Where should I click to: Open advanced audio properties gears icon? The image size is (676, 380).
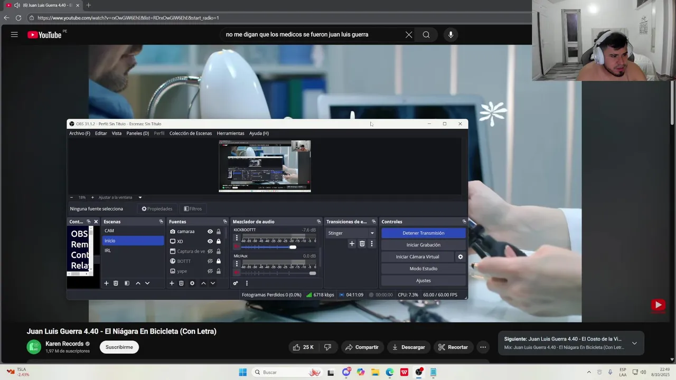click(236, 283)
